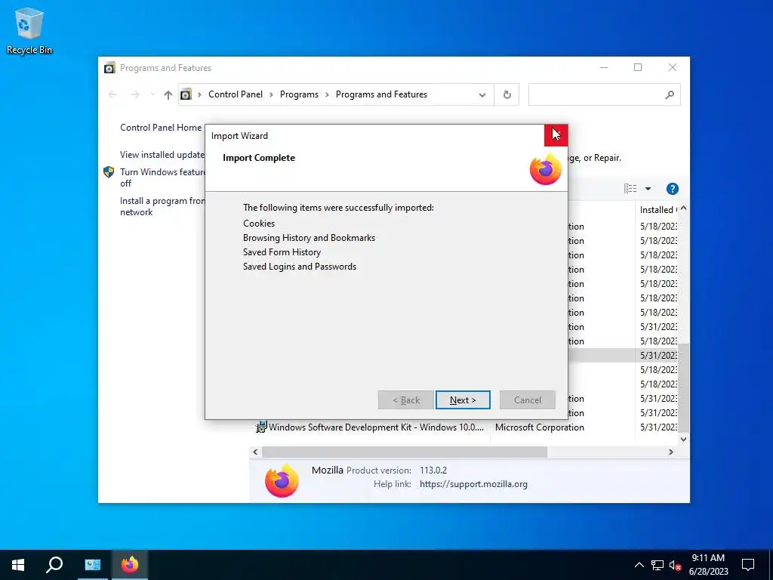Open the notification center
Screen dimensions: 773x580
748,565
